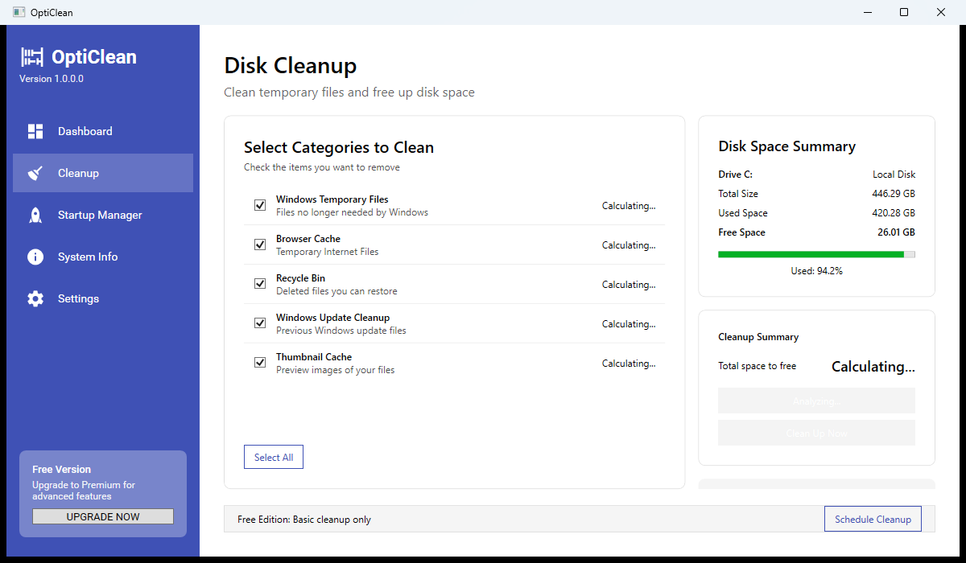Click the UPGRADE NOW button
This screenshot has width=966, height=563.
click(x=103, y=516)
